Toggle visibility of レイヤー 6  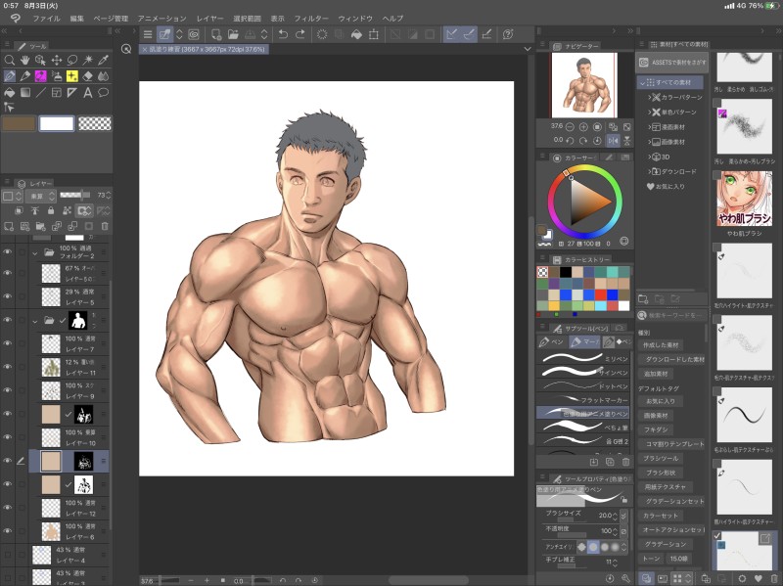pyautogui.click(x=8, y=531)
